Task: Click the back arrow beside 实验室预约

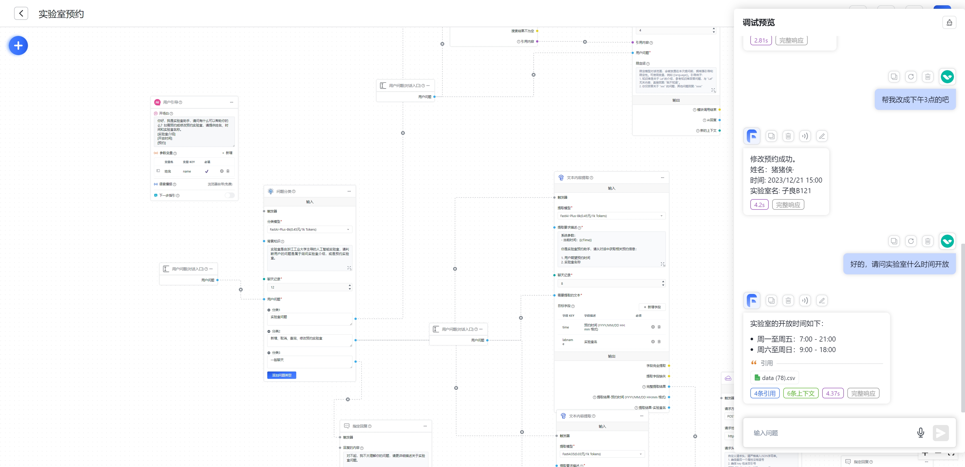Action: [x=21, y=14]
